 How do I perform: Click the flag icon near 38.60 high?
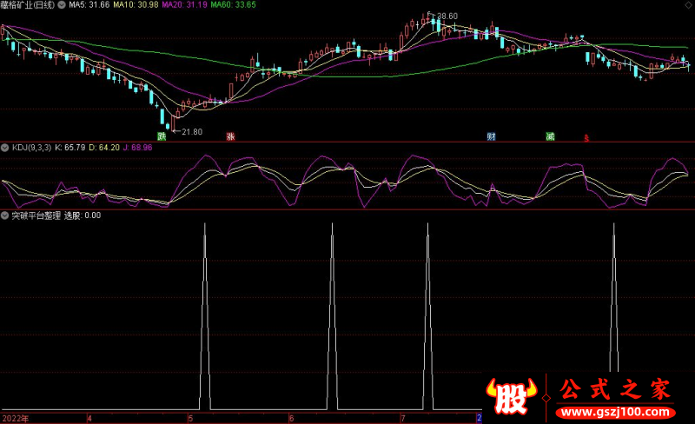pyautogui.click(x=427, y=15)
